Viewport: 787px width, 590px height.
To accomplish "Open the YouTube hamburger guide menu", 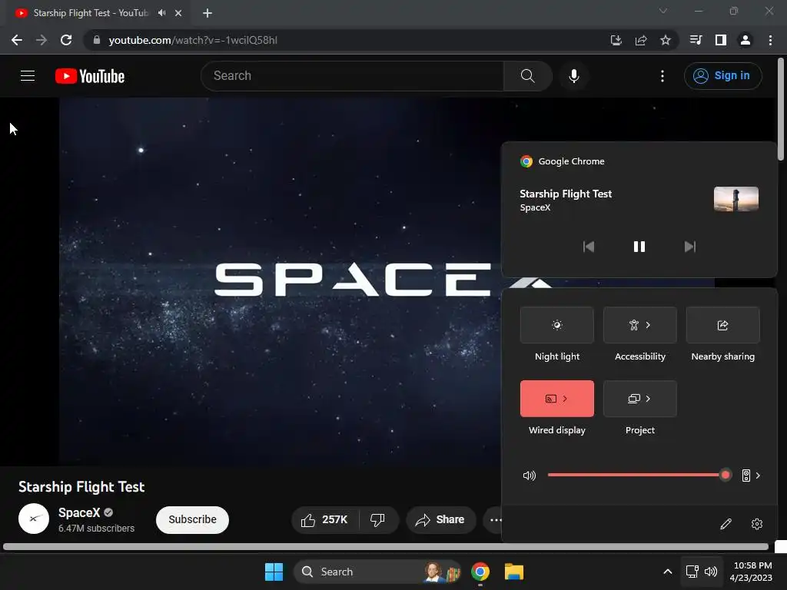I will click(x=28, y=76).
